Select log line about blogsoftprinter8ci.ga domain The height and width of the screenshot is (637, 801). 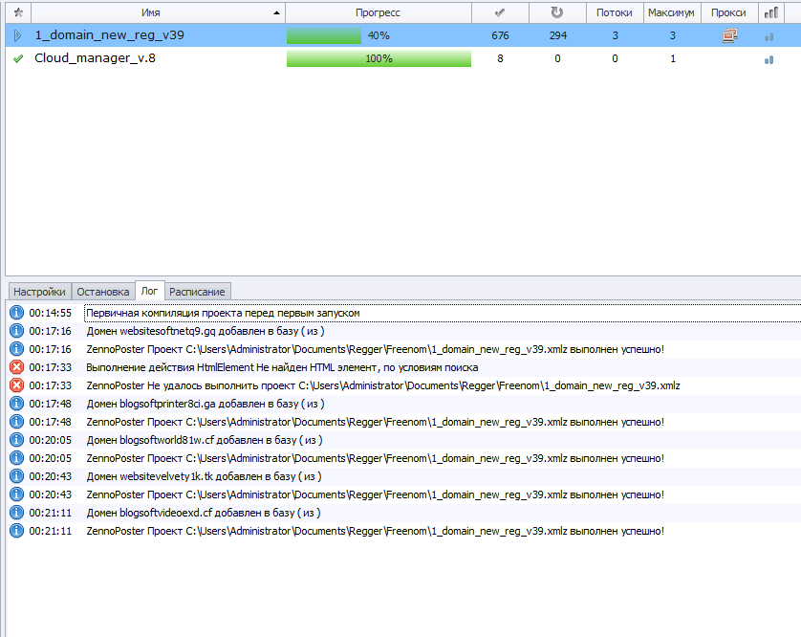click(x=206, y=404)
